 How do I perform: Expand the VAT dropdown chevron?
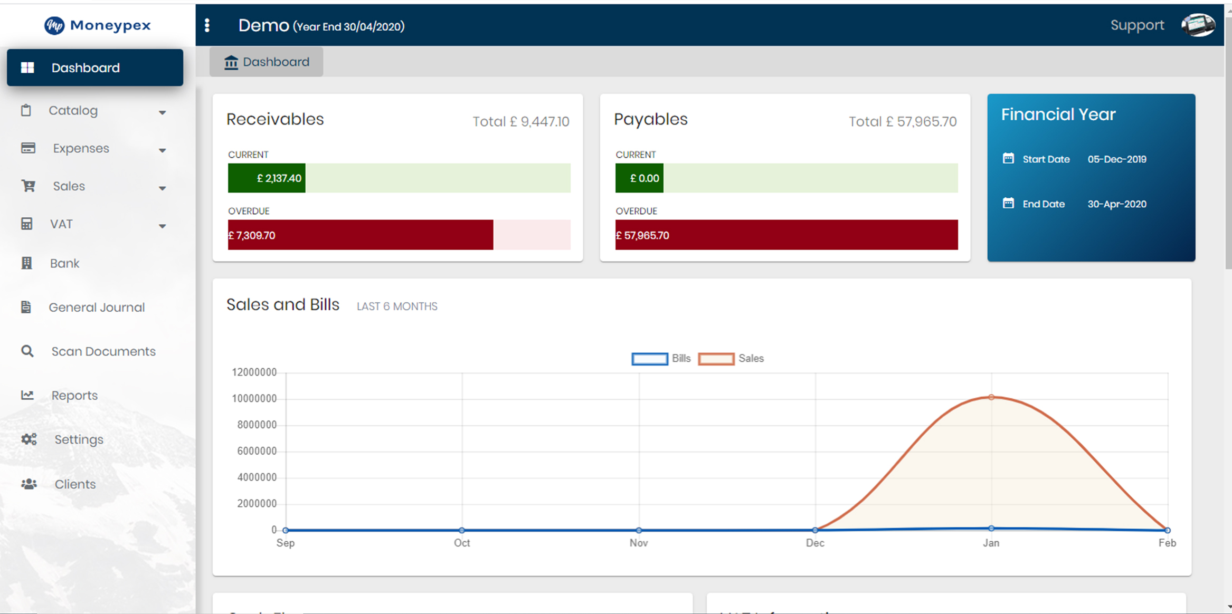point(162,226)
